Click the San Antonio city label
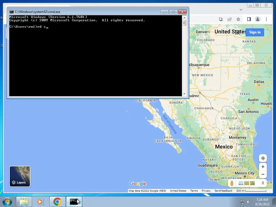 [x=248, y=112]
